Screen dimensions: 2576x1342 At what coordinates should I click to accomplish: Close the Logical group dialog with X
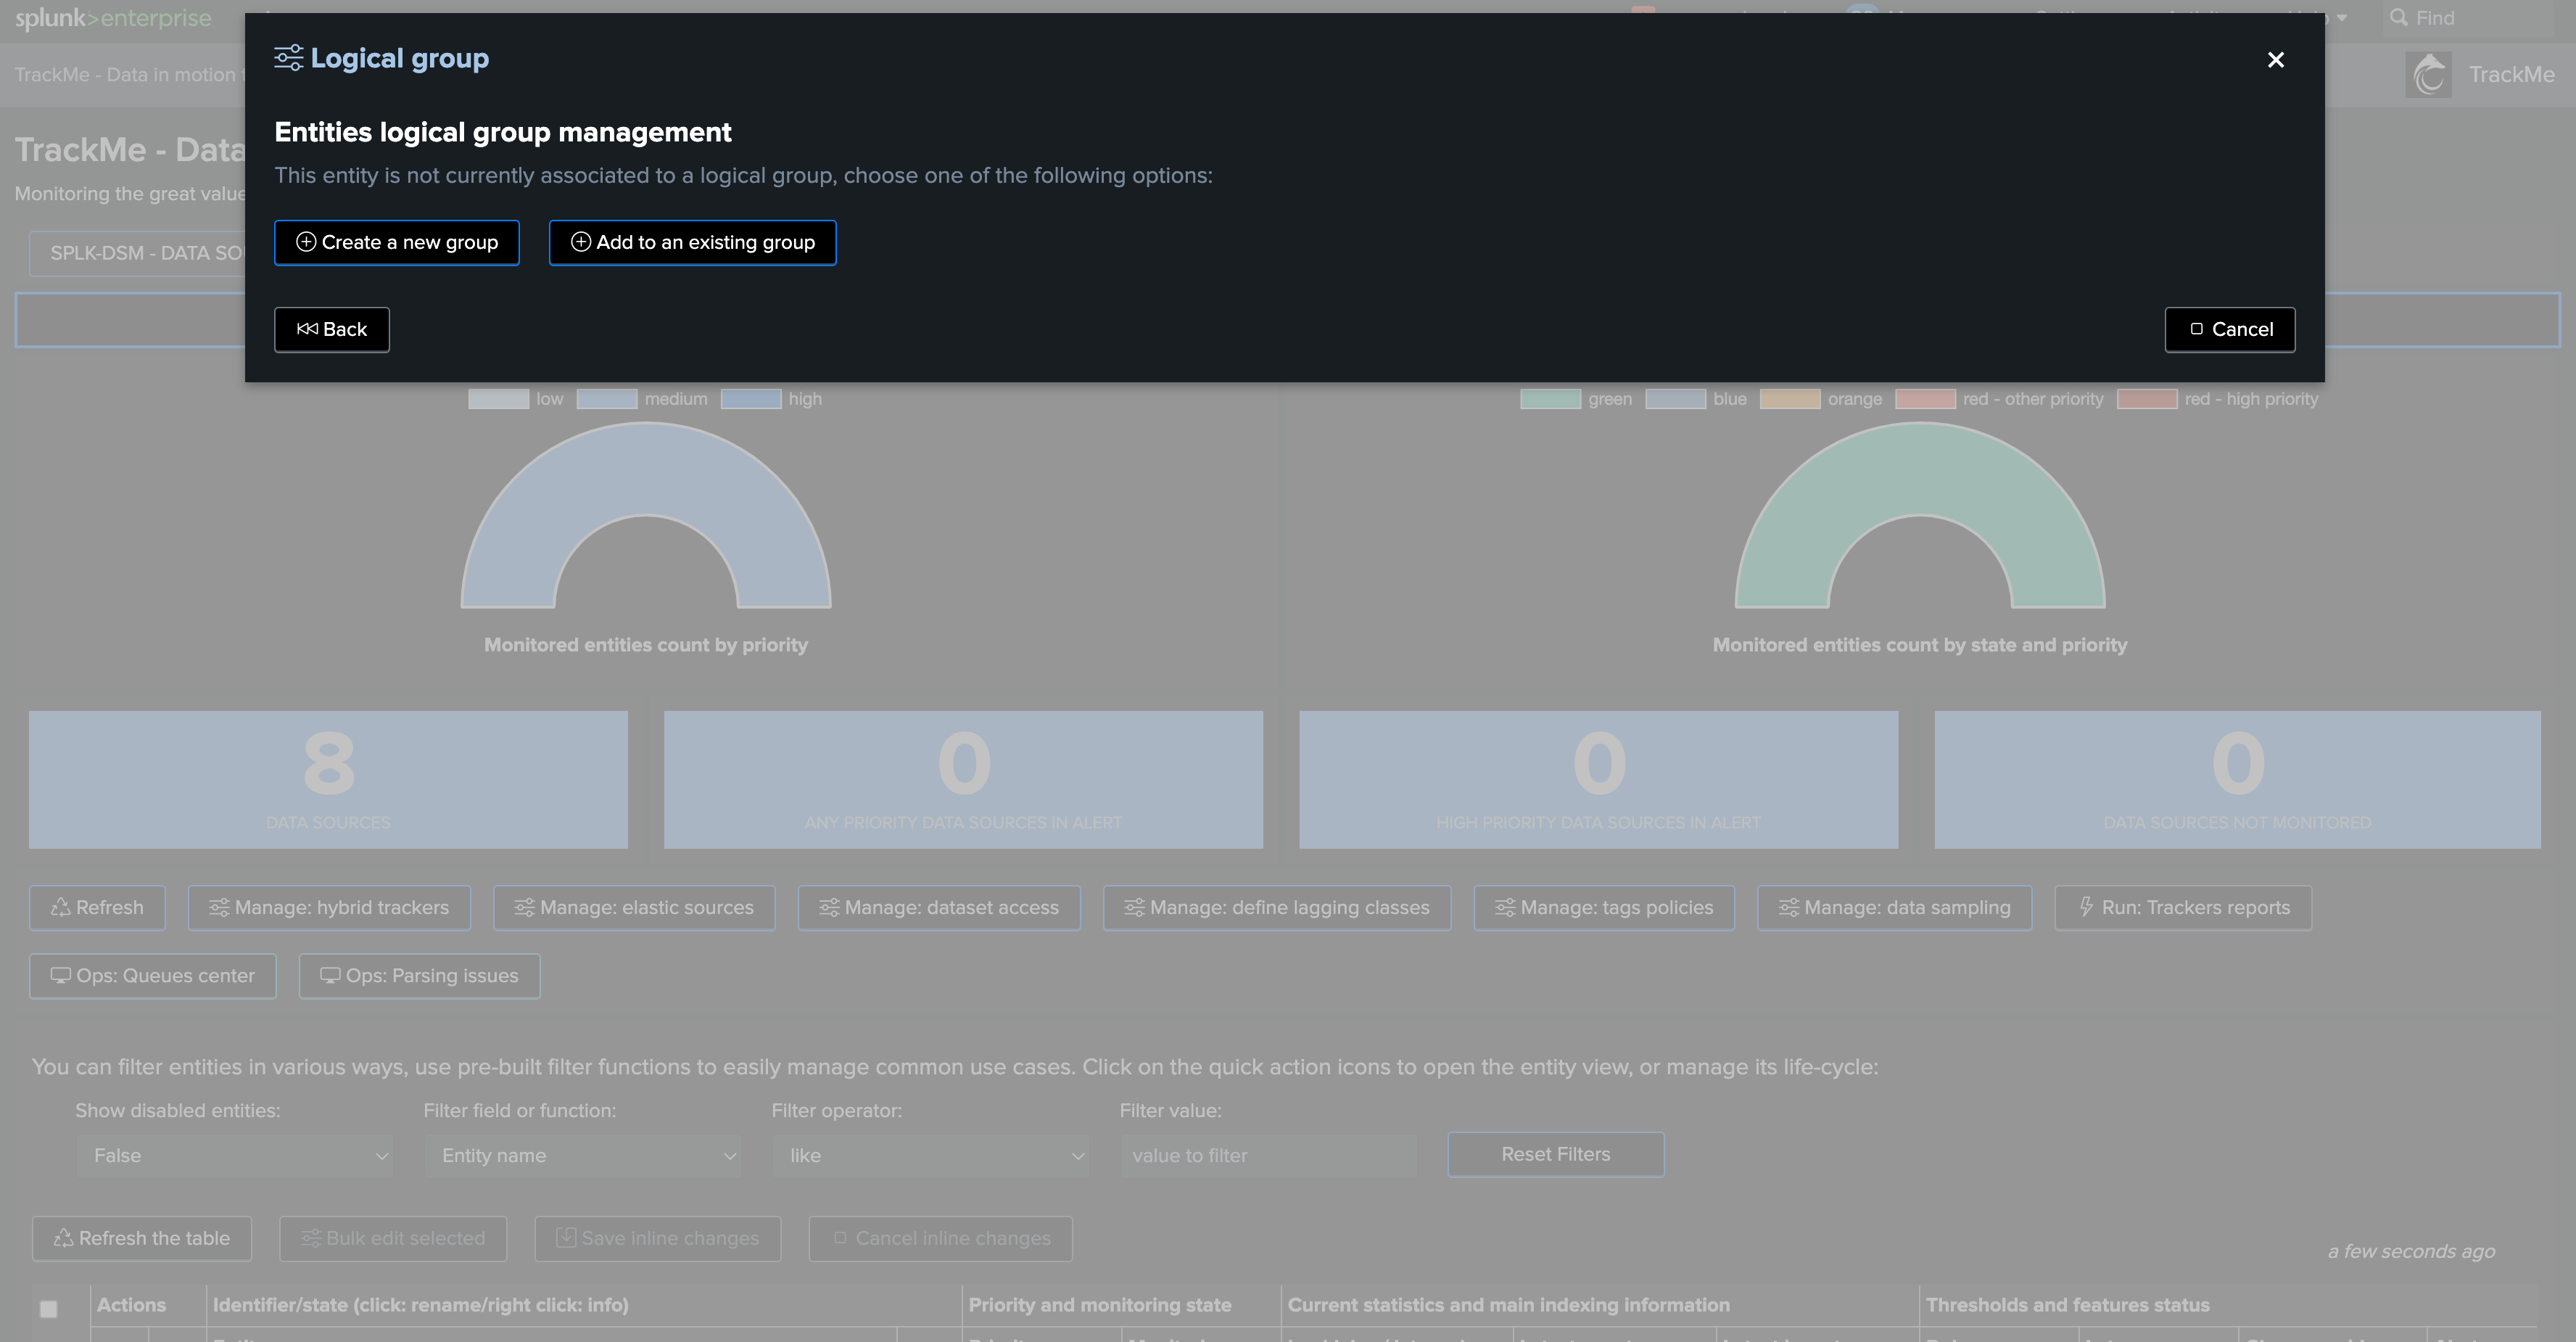click(2275, 60)
